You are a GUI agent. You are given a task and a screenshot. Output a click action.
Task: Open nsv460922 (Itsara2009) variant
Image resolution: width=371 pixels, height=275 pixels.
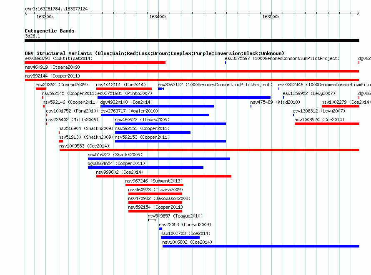point(142,120)
